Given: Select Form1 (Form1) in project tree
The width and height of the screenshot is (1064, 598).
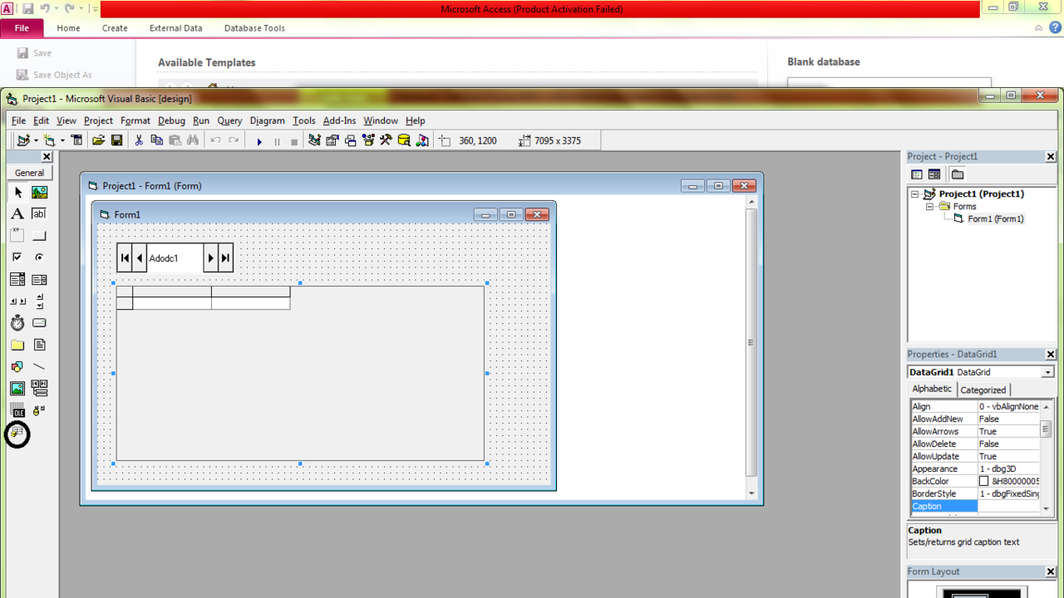Looking at the screenshot, I should (996, 218).
